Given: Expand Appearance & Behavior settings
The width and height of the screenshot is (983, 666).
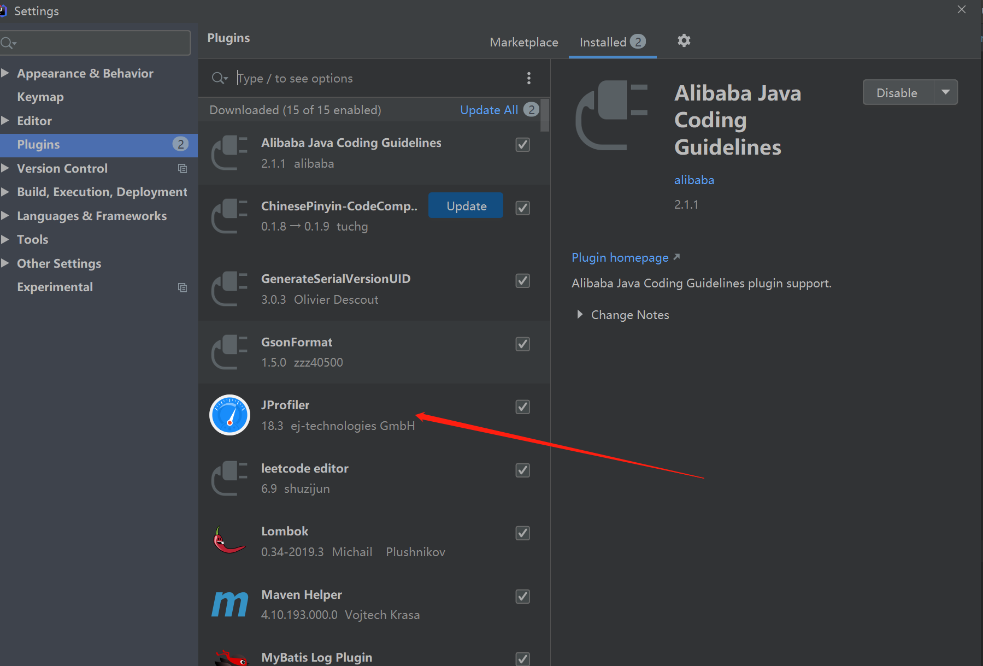Looking at the screenshot, I should 5,73.
